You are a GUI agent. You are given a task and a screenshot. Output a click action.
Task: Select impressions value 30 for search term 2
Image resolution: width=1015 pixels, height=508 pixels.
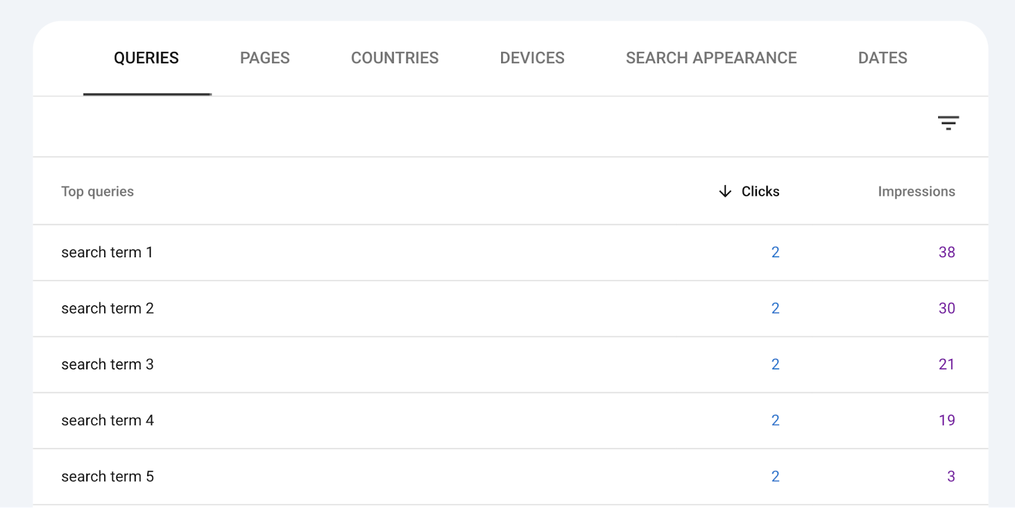tap(946, 308)
